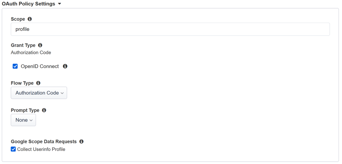Screen dimensions: 342x164
Task: Click the OAuth Policy Settings heading text
Action: (x=28, y=4)
